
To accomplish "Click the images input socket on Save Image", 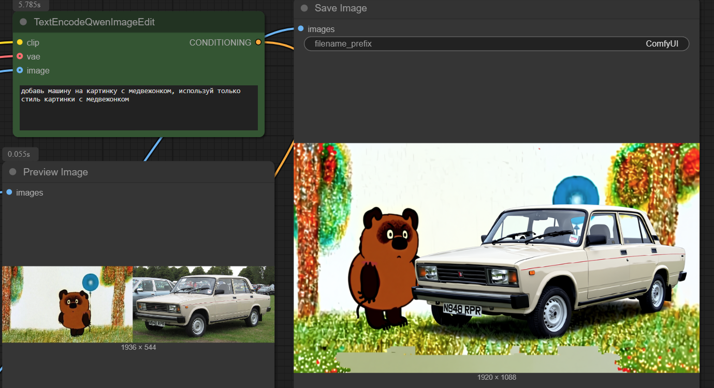I will click(301, 29).
